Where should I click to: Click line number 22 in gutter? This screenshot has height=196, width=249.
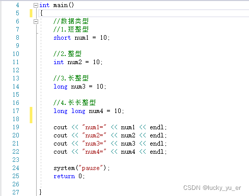point(16,152)
